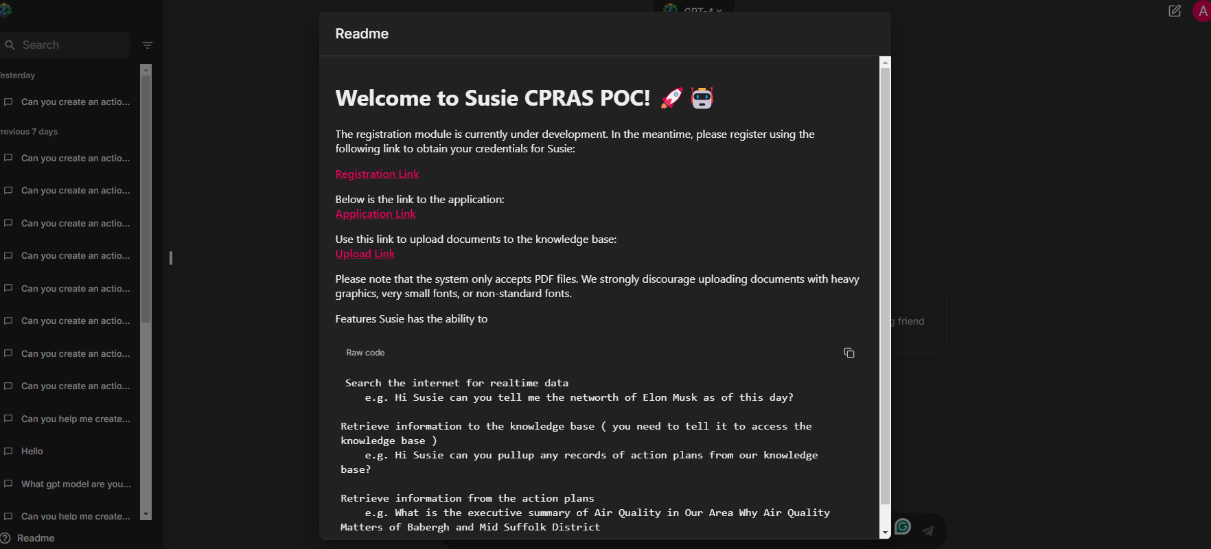Click the Search chats input field
Viewport: 1211px width, 549px height.
69,45
